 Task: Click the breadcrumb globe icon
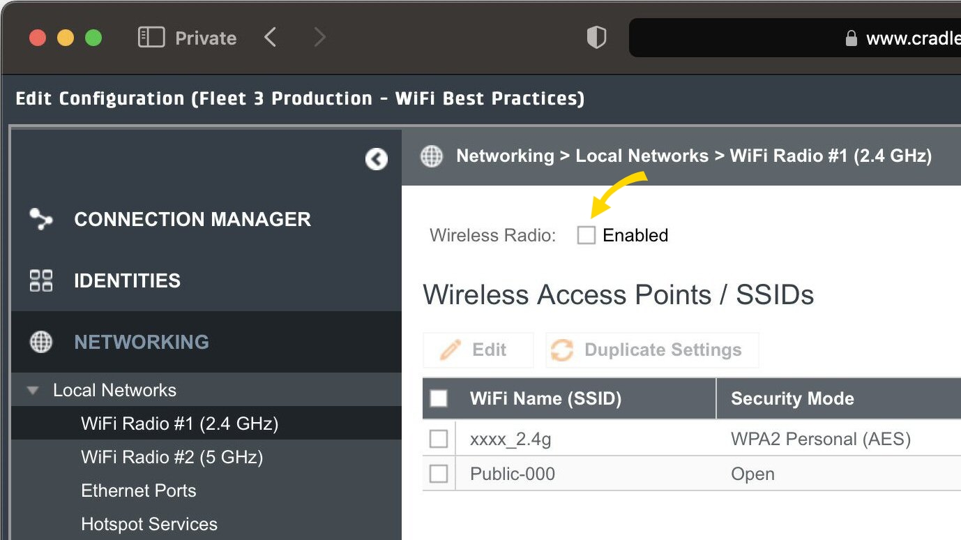pos(432,156)
